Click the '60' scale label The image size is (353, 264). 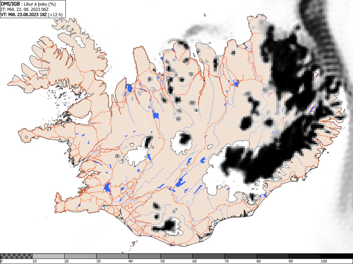pyautogui.click(x=194, y=261)
